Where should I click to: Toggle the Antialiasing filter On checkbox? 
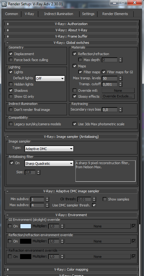pos(12,163)
